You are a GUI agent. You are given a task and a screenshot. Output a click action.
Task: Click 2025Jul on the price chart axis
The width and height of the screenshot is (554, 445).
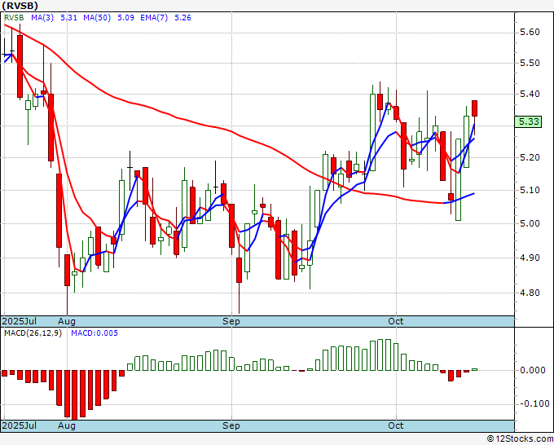[19, 321]
